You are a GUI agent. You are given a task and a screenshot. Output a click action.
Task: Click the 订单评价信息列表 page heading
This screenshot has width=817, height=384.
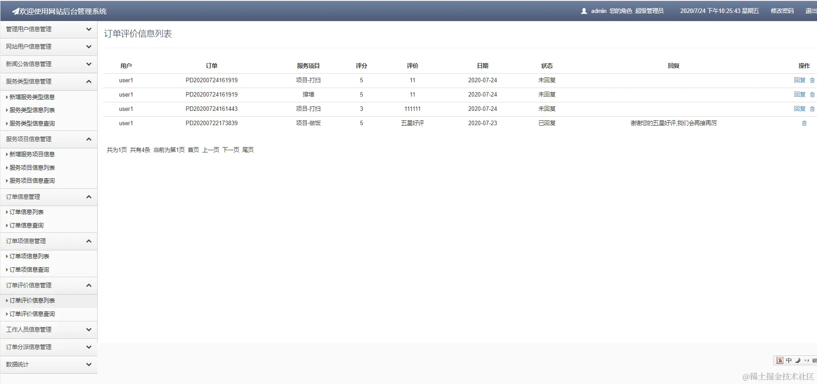click(x=138, y=34)
